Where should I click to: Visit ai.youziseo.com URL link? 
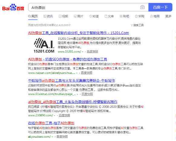(x=39, y=137)
